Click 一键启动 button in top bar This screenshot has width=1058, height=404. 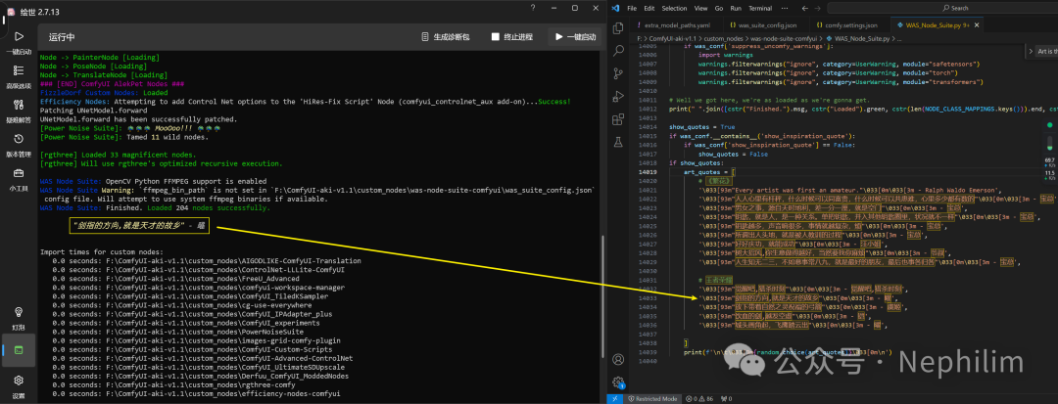pyautogui.click(x=576, y=37)
